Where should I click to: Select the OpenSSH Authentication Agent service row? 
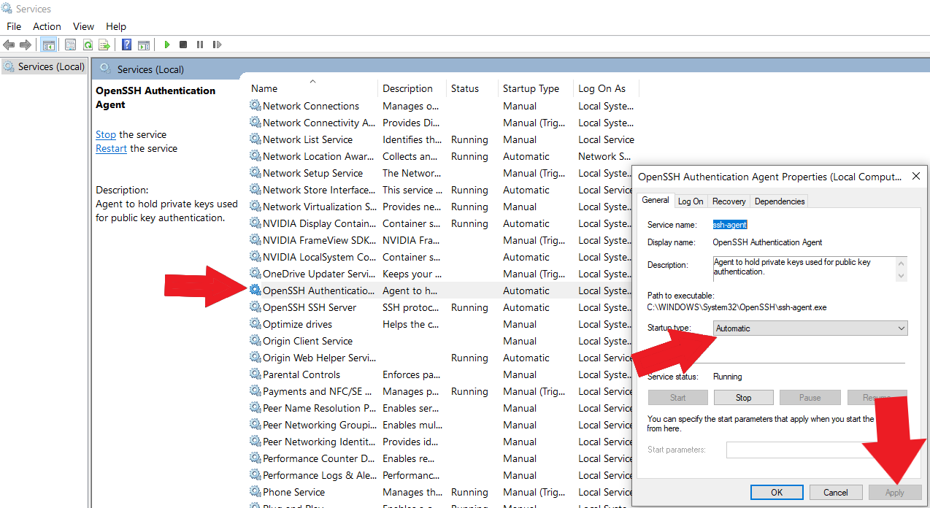[x=440, y=290]
